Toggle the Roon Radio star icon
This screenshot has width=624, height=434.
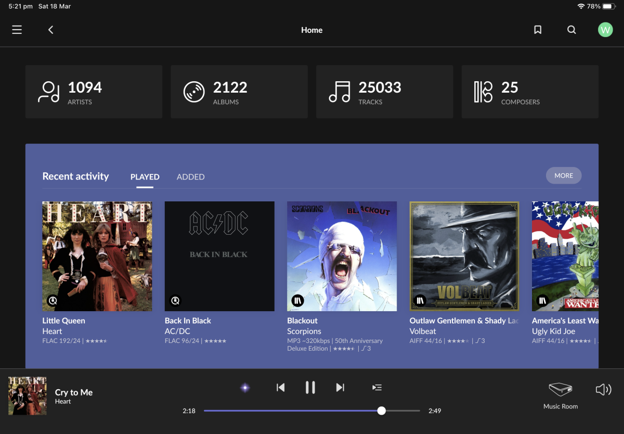tap(245, 387)
